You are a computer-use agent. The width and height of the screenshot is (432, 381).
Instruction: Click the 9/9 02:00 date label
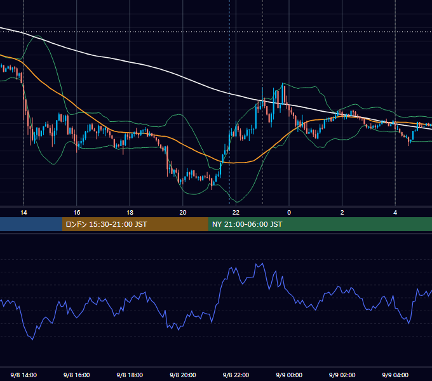tap(342, 375)
